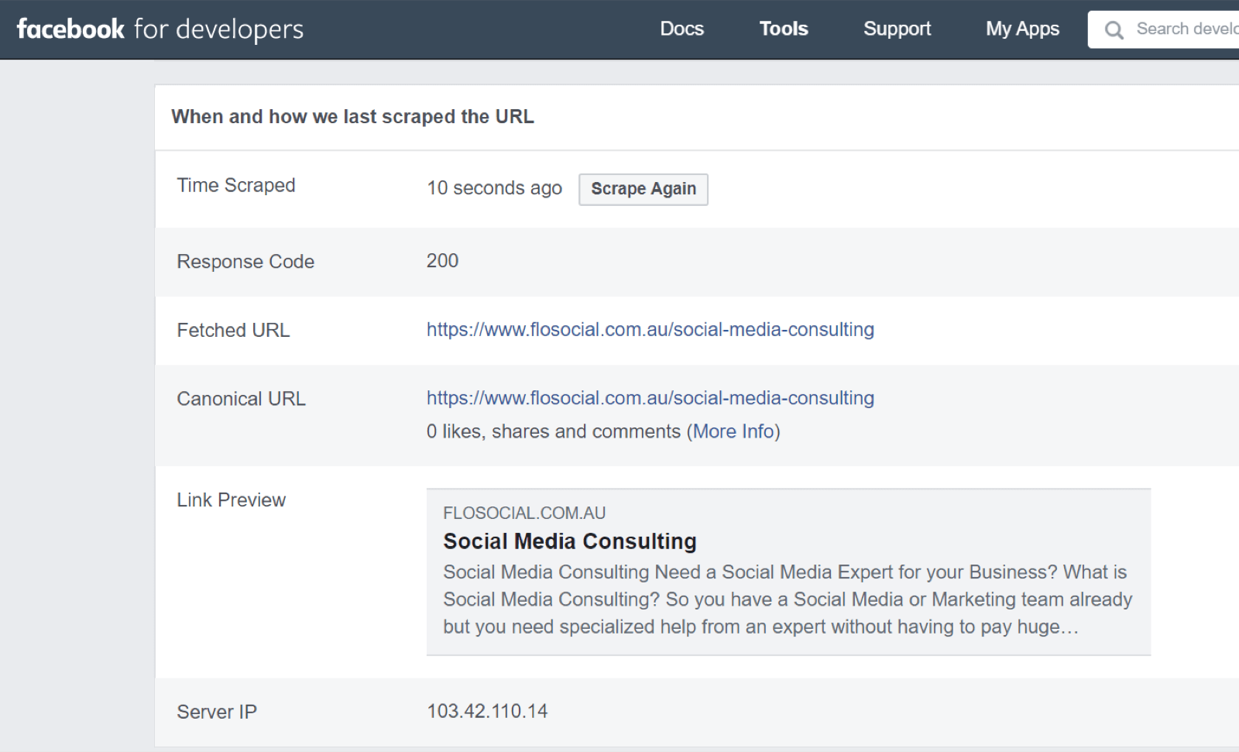Open the Docs menu
1239x752 pixels.
point(681,29)
